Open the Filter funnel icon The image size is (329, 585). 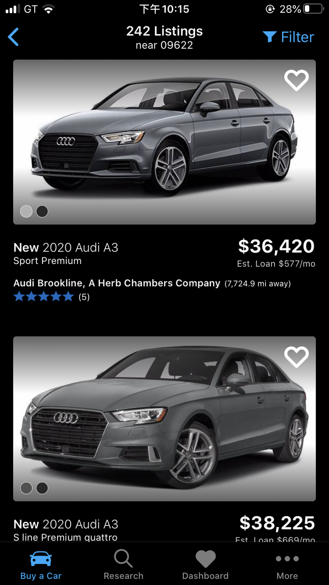(x=270, y=37)
